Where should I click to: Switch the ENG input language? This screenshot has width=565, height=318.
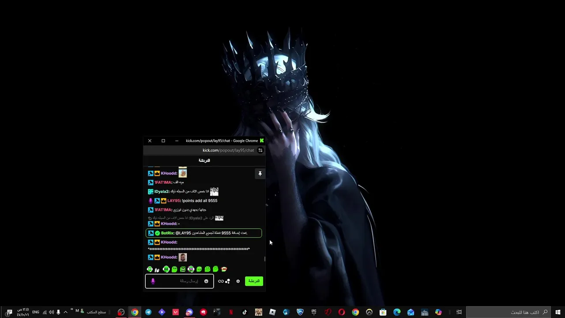point(36,312)
